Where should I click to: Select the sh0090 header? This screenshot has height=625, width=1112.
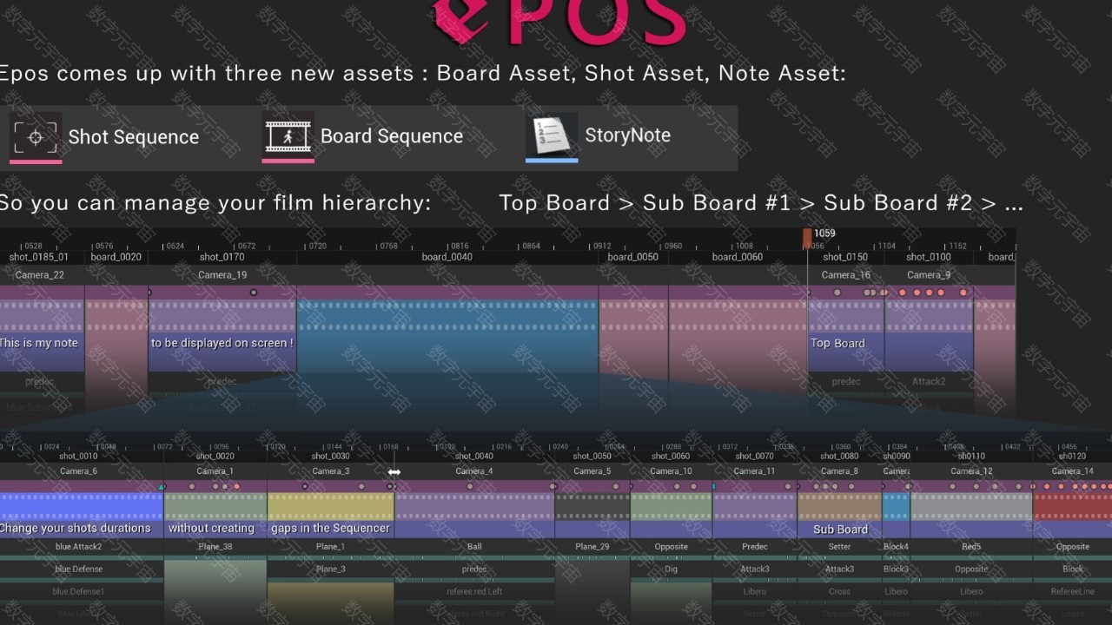(x=897, y=456)
